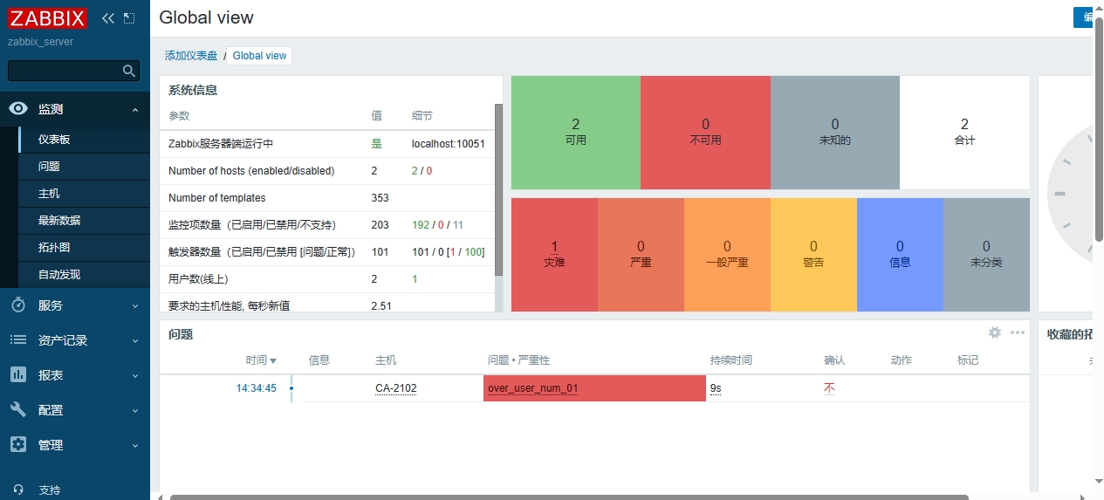Collapse sidebar with double-arrow icon
This screenshot has width=1104, height=500.
point(108,18)
